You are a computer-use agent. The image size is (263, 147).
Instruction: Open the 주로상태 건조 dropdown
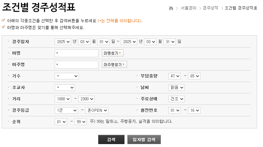177,99
